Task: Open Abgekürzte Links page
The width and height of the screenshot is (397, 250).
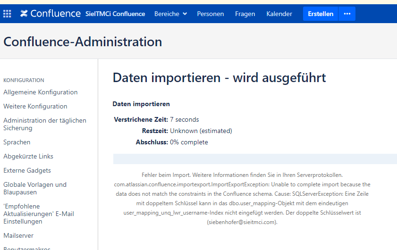Action: pyautogui.click(x=28, y=157)
